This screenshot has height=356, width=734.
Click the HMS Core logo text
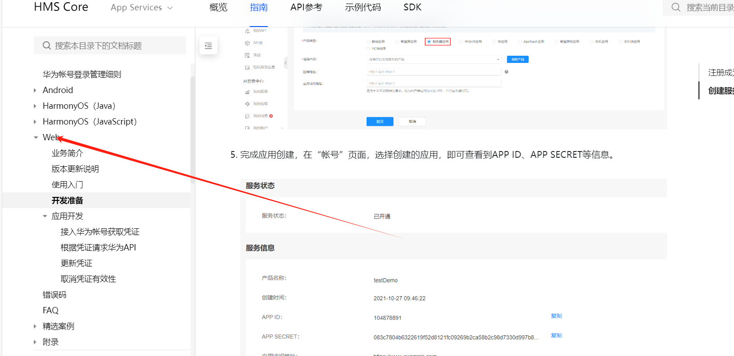pyautogui.click(x=61, y=7)
